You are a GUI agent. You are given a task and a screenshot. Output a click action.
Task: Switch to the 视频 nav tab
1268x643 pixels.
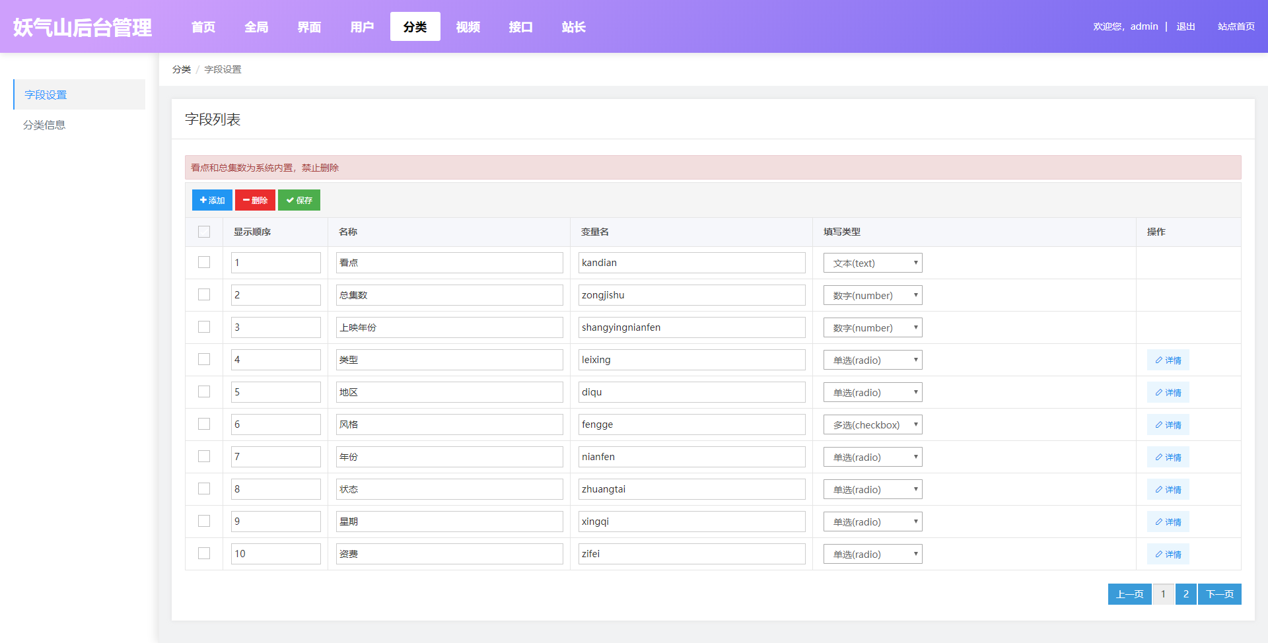click(468, 26)
